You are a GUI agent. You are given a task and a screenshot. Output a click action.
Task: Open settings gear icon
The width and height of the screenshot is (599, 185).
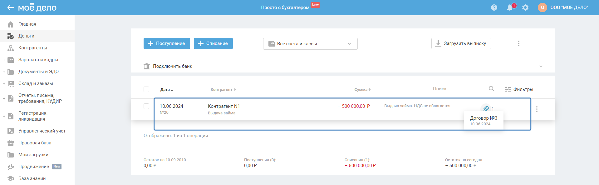point(525,7)
